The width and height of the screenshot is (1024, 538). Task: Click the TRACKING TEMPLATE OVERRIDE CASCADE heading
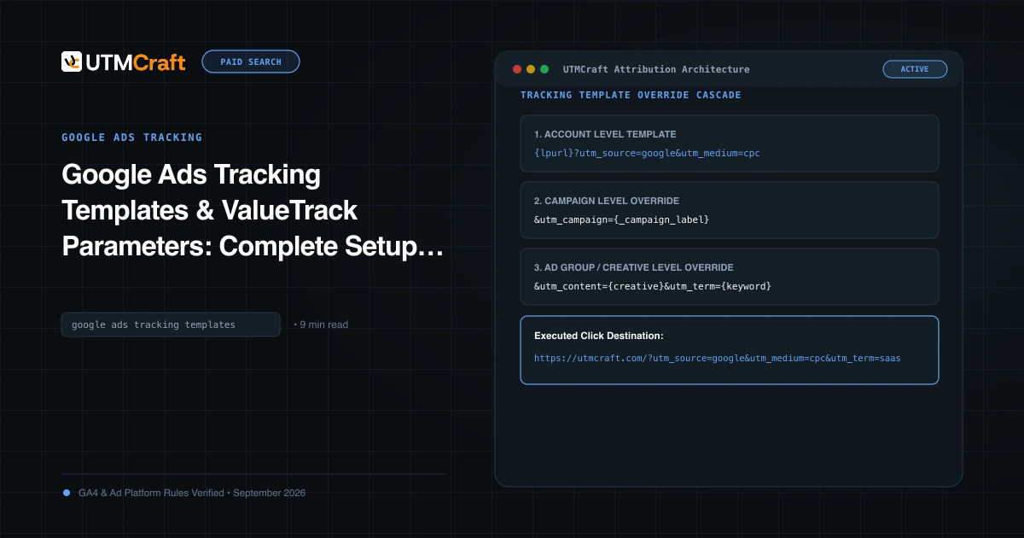(631, 96)
